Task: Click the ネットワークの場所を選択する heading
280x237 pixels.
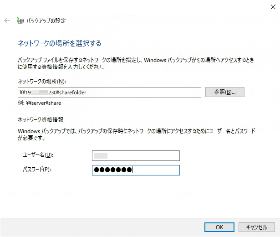Action: [x=59, y=44]
